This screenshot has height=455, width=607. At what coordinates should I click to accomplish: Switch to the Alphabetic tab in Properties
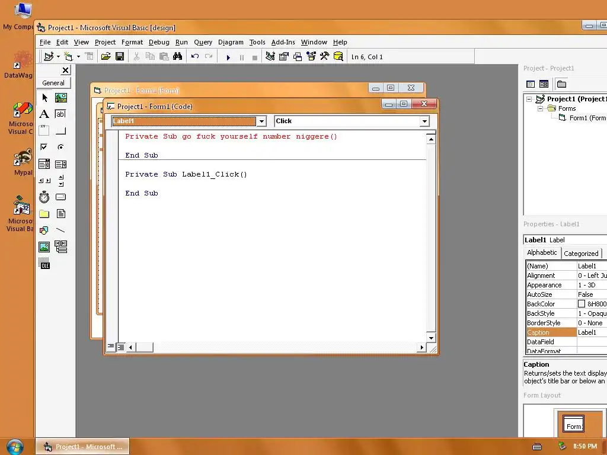click(542, 252)
